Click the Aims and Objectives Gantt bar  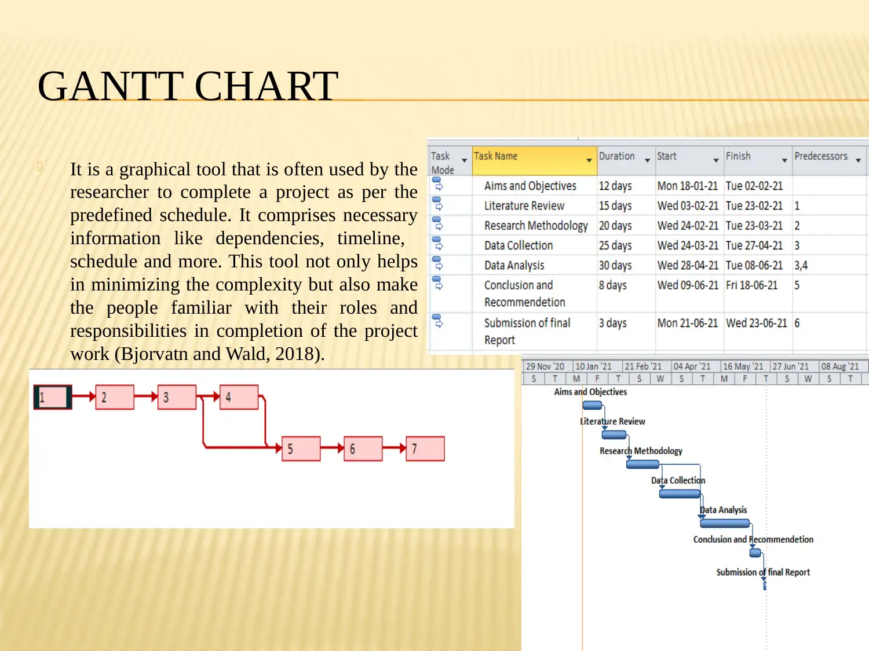[592, 405]
